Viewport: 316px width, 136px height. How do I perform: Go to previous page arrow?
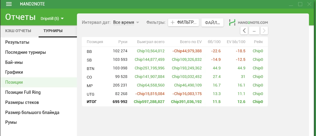(244, 31)
